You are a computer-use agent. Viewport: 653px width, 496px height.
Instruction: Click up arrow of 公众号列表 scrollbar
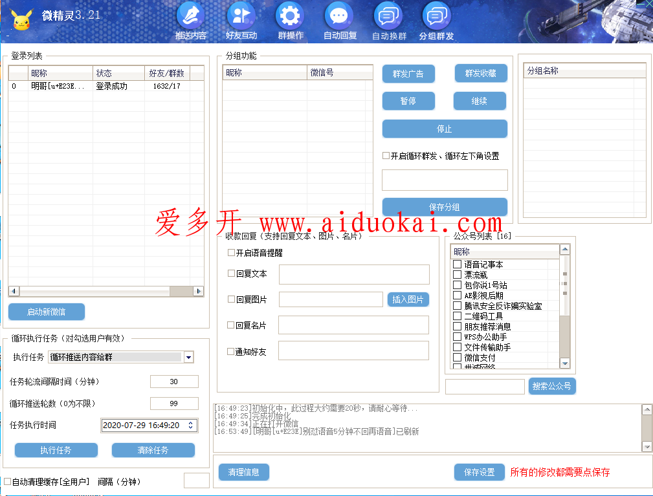pos(565,250)
